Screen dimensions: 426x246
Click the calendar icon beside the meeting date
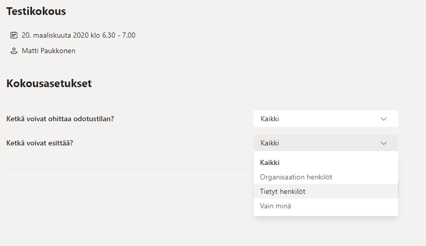(x=14, y=35)
